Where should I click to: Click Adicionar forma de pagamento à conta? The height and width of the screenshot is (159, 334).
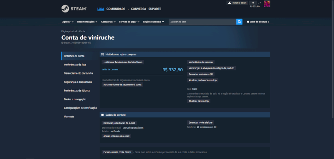[122, 84]
